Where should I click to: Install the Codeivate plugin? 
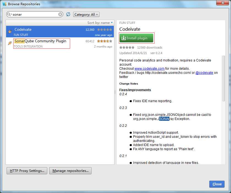coord(136,38)
